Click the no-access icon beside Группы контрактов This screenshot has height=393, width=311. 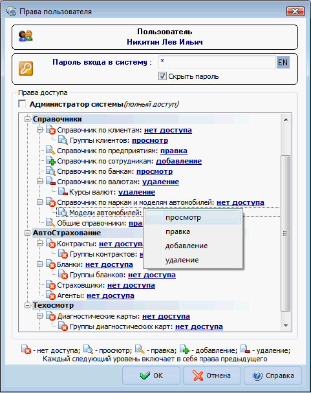click(x=63, y=254)
